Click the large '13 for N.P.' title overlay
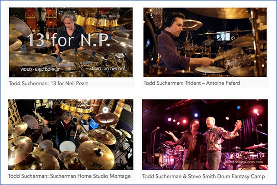This screenshot has height=185, width=277. [x=68, y=40]
